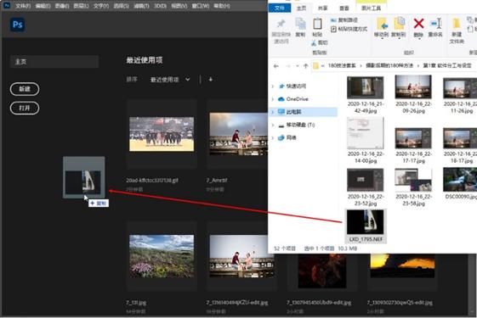The height and width of the screenshot is (318, 477).
Task: Click the red X 删除 icon in Explorer
Action: 418,24
